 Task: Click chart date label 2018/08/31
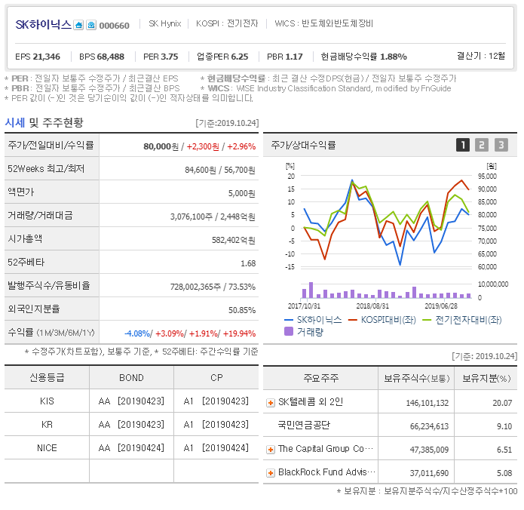(372, 306)
